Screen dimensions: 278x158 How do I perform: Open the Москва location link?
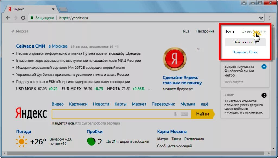coord(22,31)
